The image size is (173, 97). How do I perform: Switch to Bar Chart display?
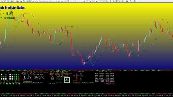[101, 1]
